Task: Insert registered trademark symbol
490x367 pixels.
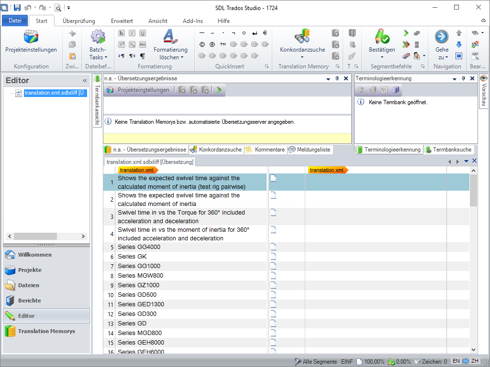Action: 212,44
